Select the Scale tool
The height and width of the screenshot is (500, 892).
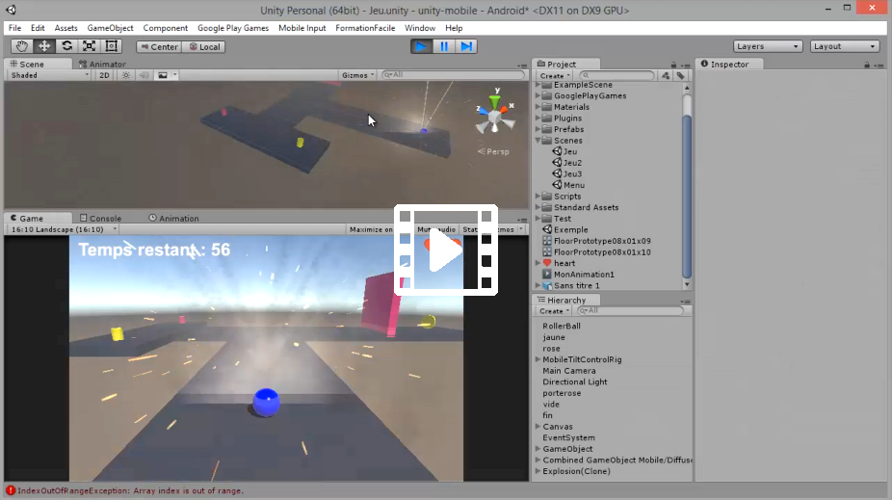(89, 46)
